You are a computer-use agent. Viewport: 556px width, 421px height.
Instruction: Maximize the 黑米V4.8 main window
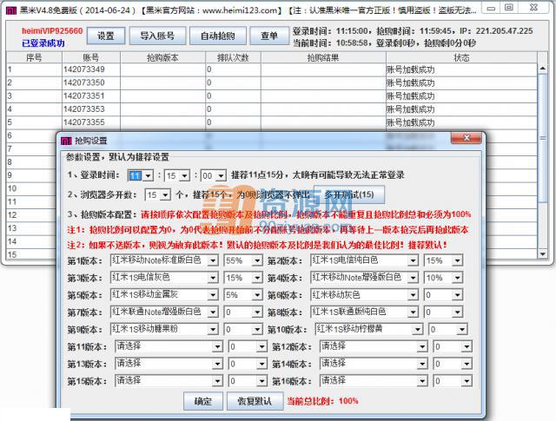coord(509,8)
